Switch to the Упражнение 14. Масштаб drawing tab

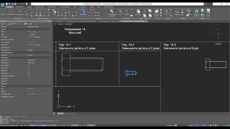(x=133, y=21)
